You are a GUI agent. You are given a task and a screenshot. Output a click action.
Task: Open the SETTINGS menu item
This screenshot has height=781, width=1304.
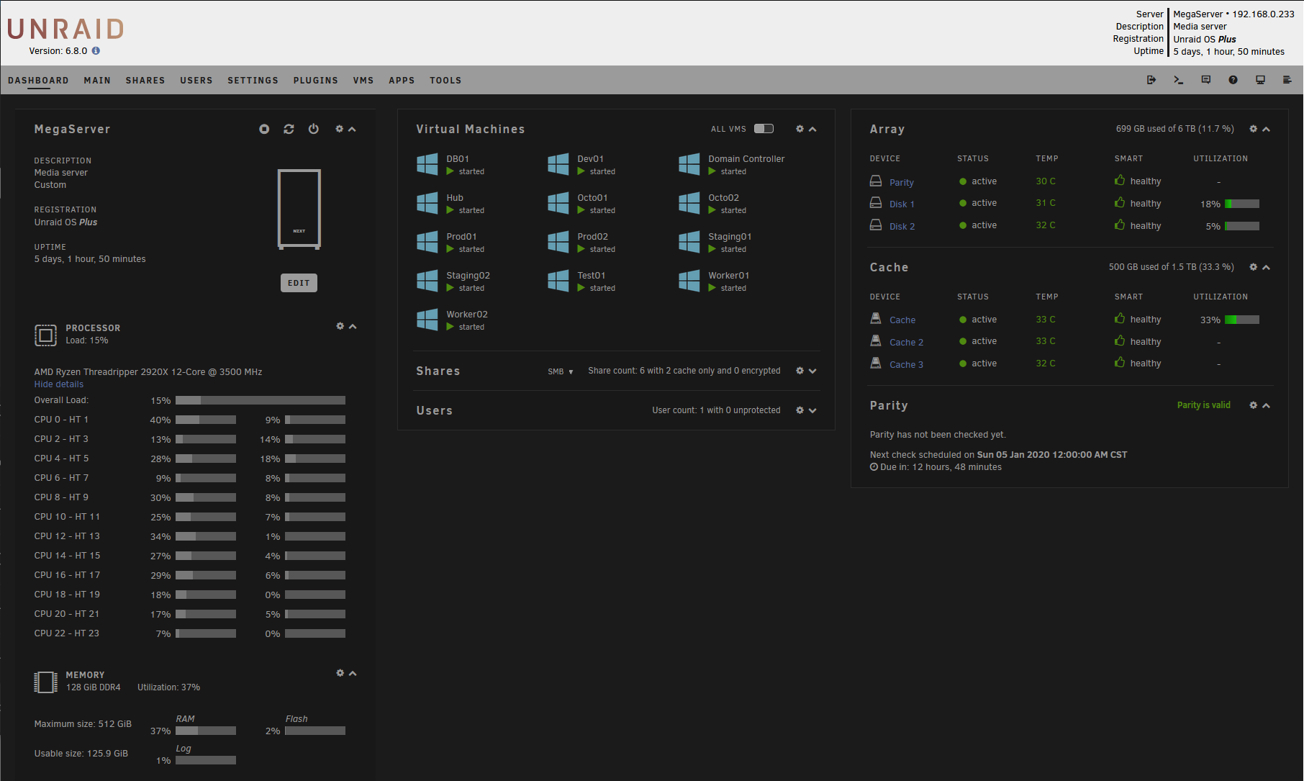pyautogui.click(x=253, y=80)
